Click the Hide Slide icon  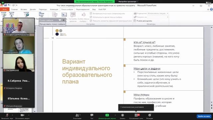(64, 15)
